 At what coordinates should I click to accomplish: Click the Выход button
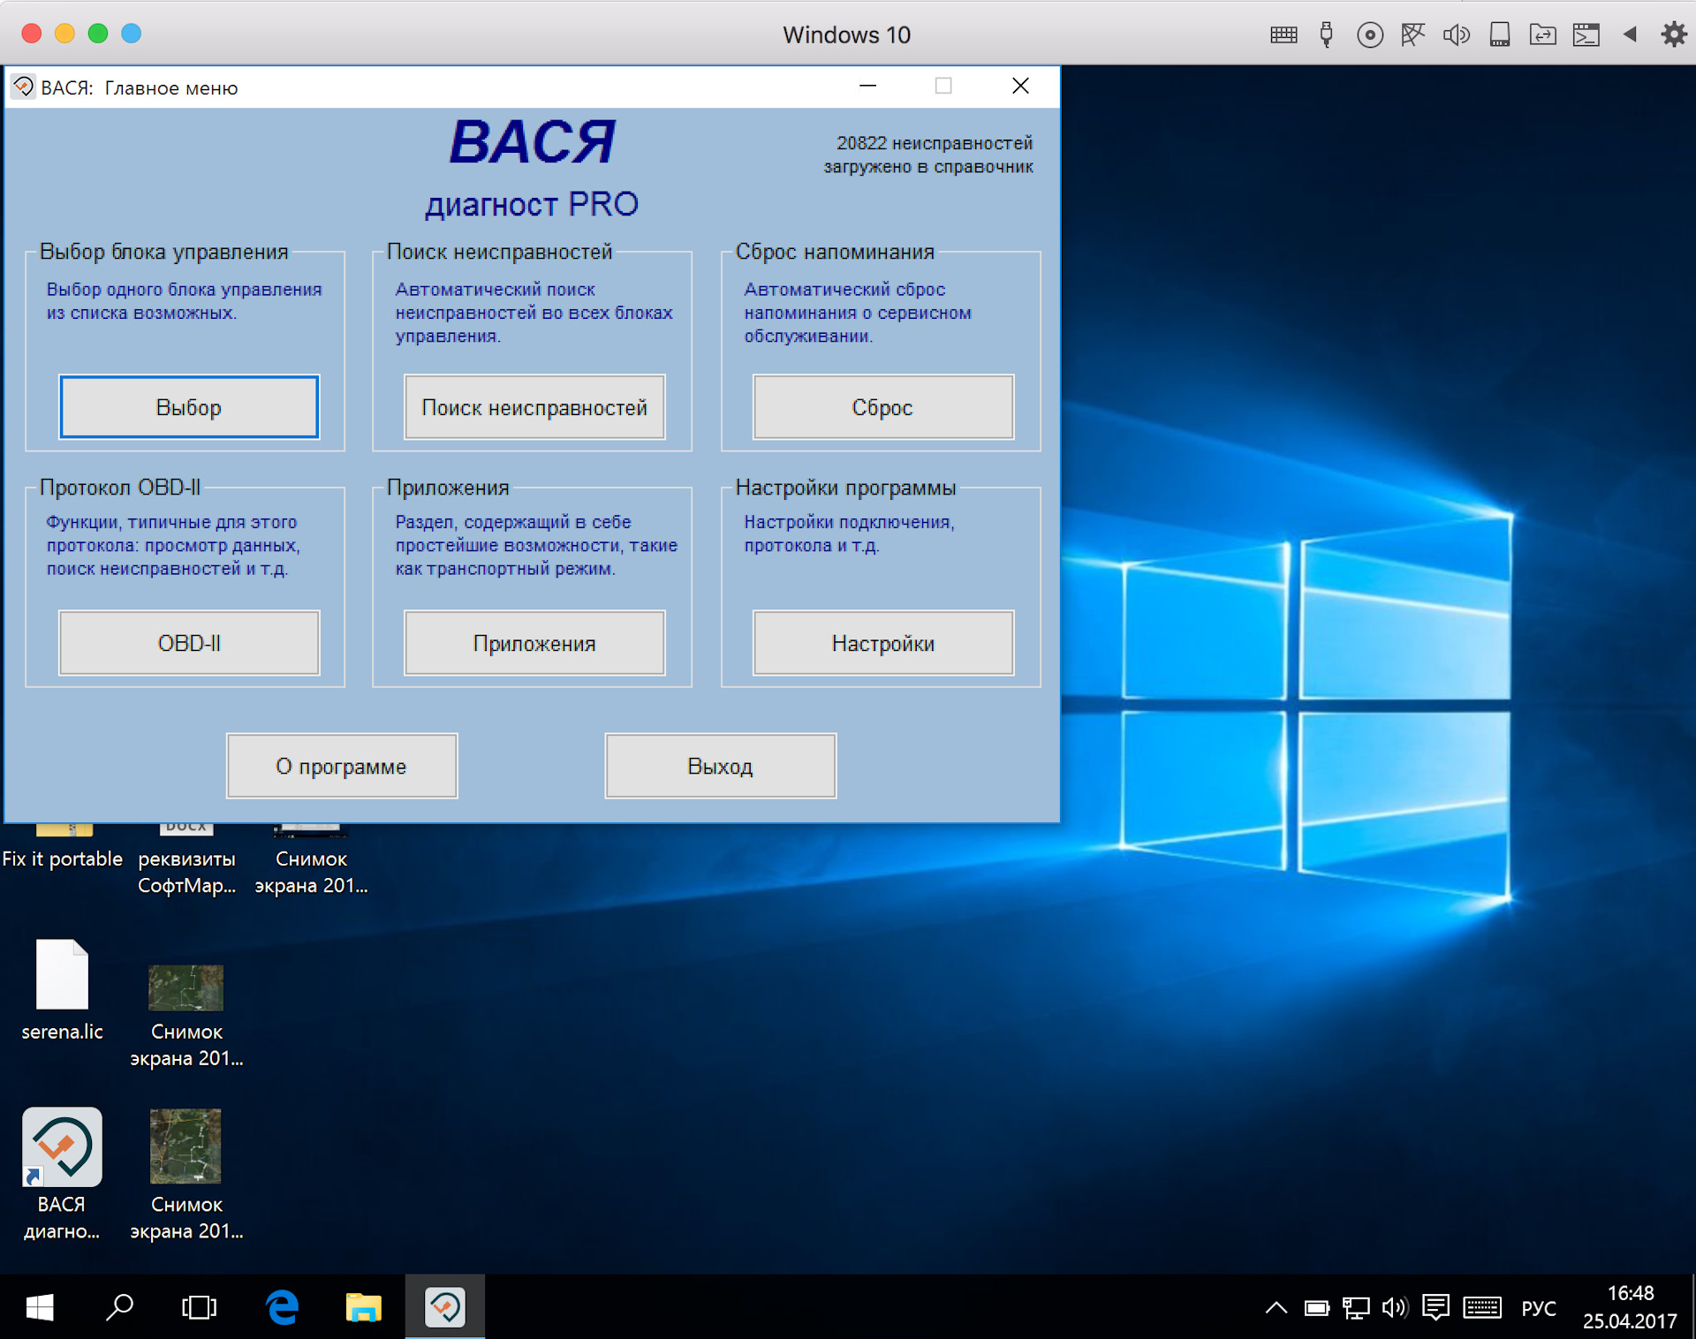tap(720, 766)
